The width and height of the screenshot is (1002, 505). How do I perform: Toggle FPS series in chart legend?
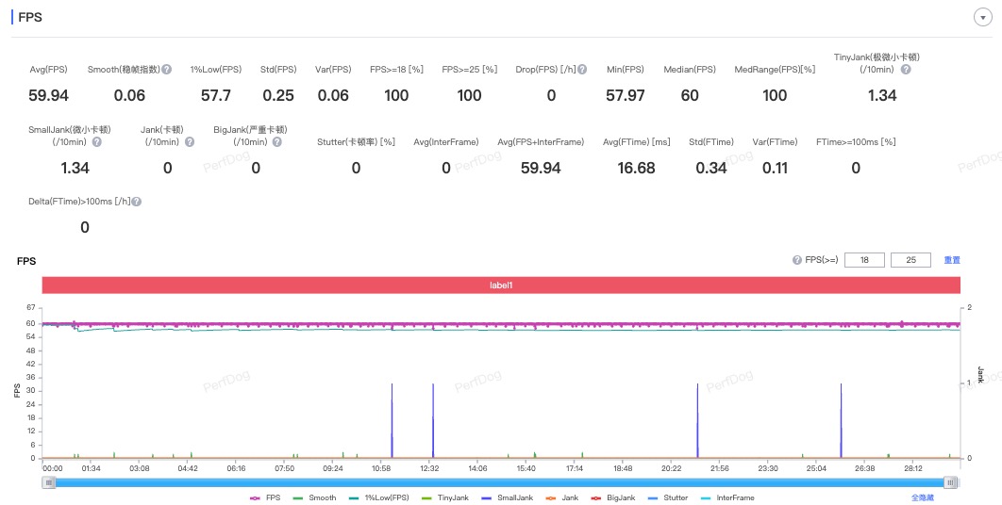tap(264, 497)
